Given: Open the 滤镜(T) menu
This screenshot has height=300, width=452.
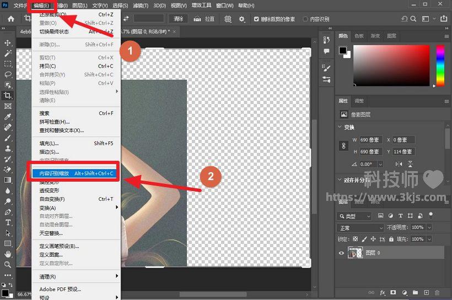Looking at the screenshot, I should point(141,6).
